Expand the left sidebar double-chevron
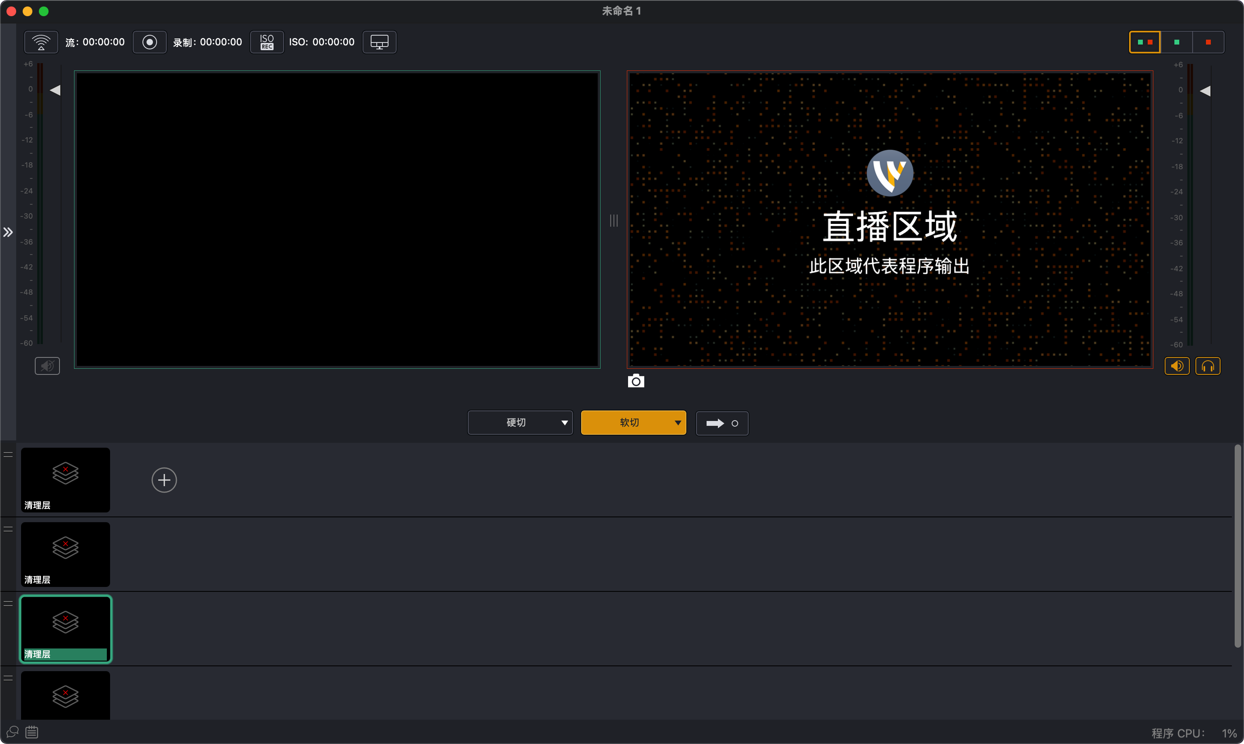 pyautogui.click(x=8, y=232)
